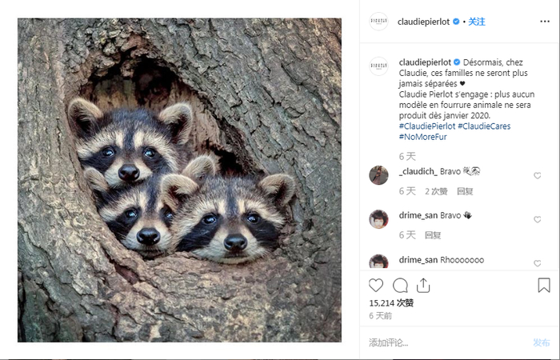Open _claudich_'s profile picture
This screenshot has width=560, height=360.
(378, 175)
